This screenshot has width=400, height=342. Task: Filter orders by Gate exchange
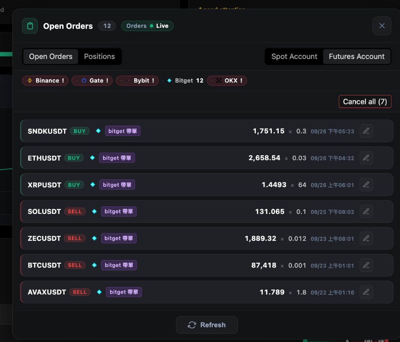[92, 81]
